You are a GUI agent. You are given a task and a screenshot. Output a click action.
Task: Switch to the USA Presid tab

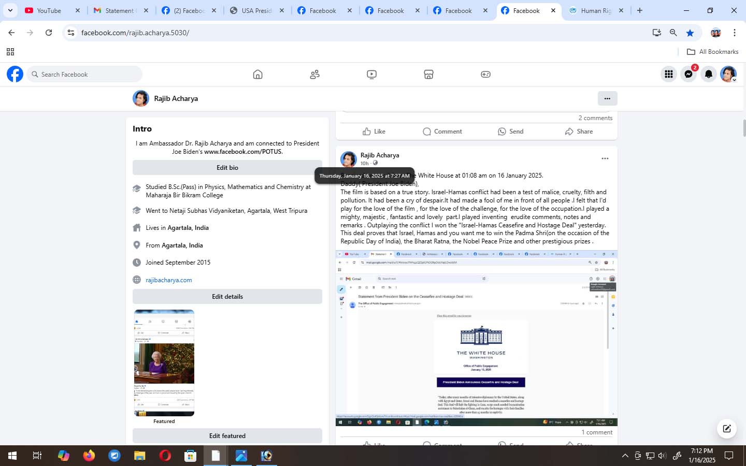pos(256,10)
